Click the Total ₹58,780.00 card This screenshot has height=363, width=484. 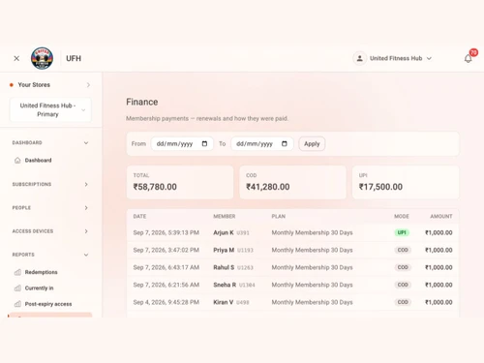[180, 182]
